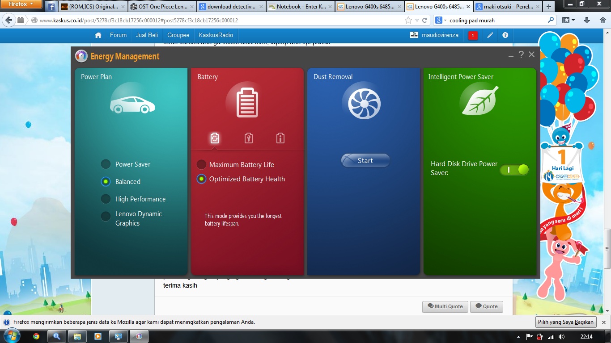Open Groupee in Kaskus bar
This screenshot has height=343, width=611.
coord(178,35)
